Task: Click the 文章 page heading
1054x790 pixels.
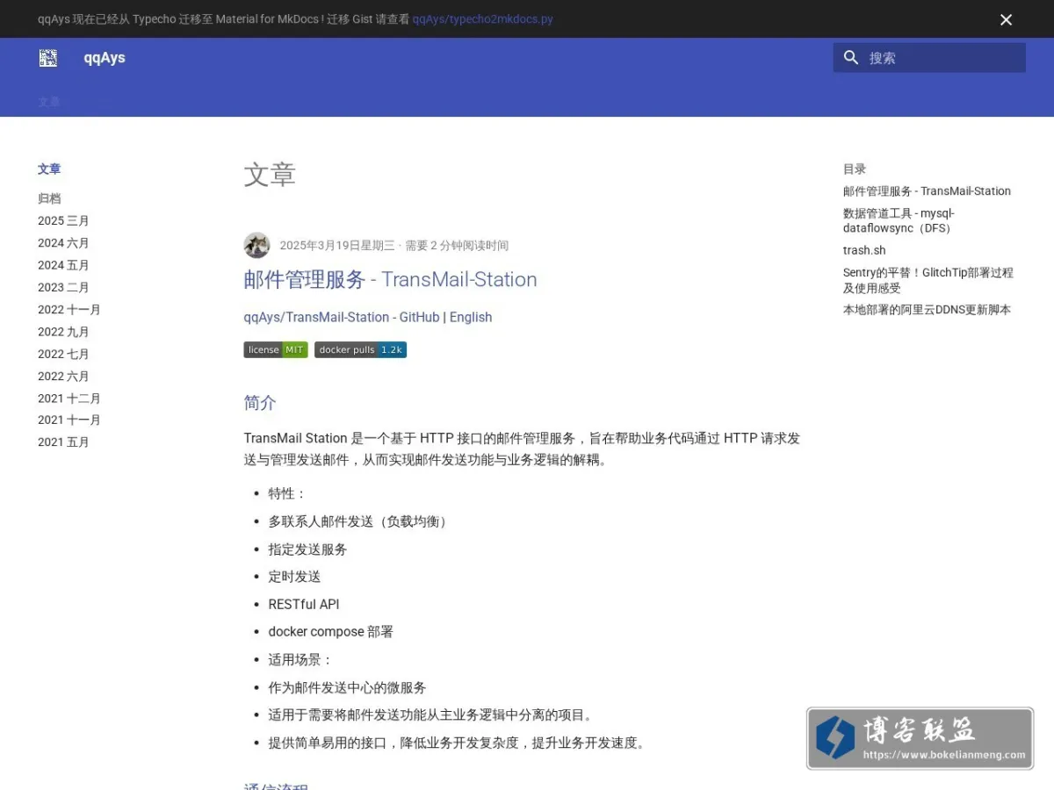Action: click(270, 174)
